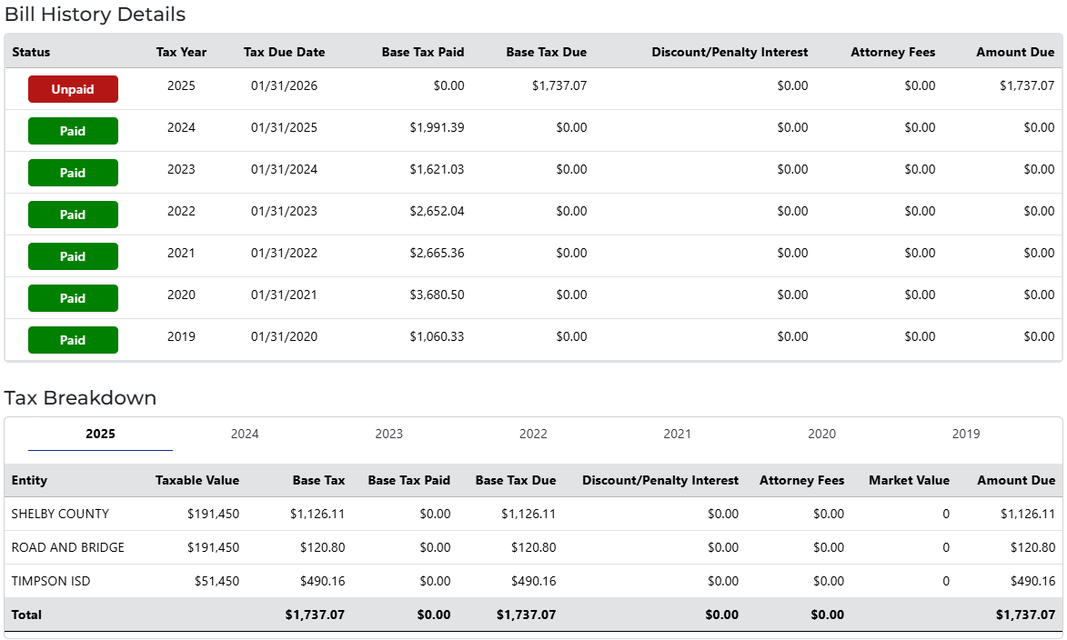
Task: View the 2020 tax breakdown tab
Action: pyautogui.click(x=821, y=434)
